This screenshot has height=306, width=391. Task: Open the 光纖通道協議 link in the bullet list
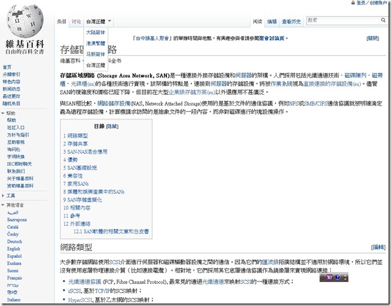(85, 281)
